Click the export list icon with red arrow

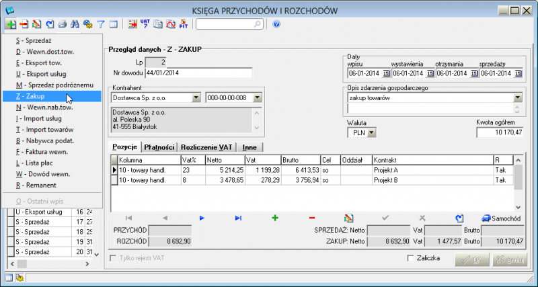click(132, 24)
